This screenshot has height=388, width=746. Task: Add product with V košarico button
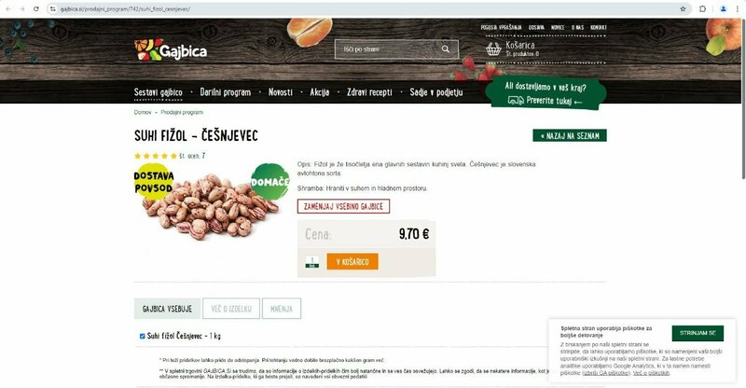point(352,262)
